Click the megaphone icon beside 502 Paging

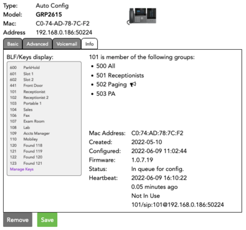133,84
